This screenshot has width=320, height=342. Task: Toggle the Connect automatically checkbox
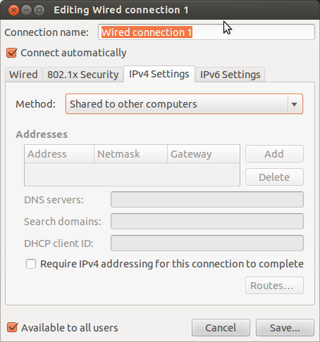11,53
